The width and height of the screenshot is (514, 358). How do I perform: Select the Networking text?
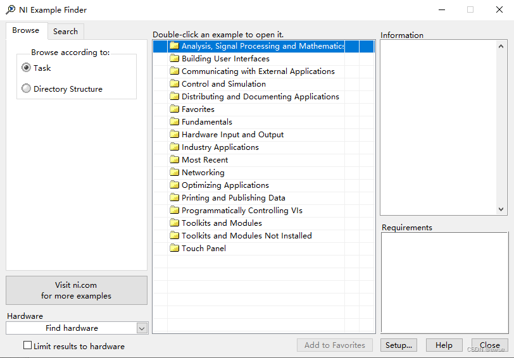tap(203, 173)
